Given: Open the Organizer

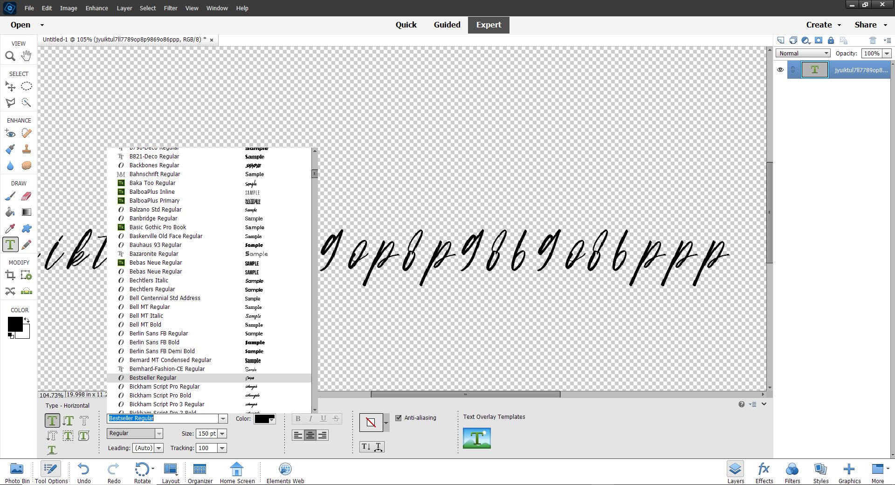Looking at the screenshot, I should click(x=200, y=472).
